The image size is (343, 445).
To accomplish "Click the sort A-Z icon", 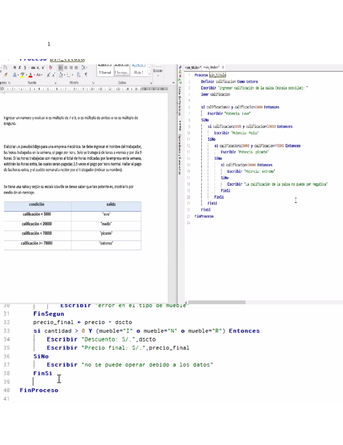I will click(x=79, y=75).
